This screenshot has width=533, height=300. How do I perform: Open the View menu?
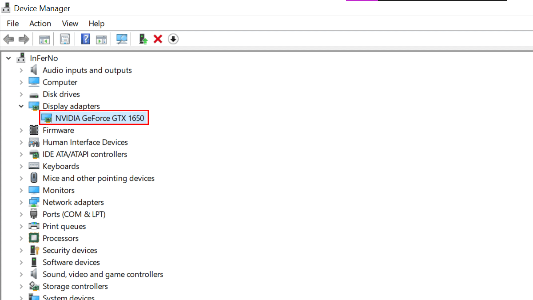[x=70, y=24]
